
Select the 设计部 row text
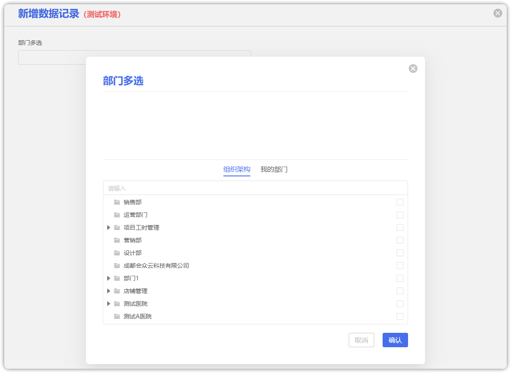pyautogui.click(x=133, y=253)
